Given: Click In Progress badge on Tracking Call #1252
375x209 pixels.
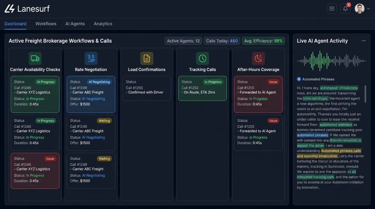Looking at the screenshot, I should pos(213,82).
